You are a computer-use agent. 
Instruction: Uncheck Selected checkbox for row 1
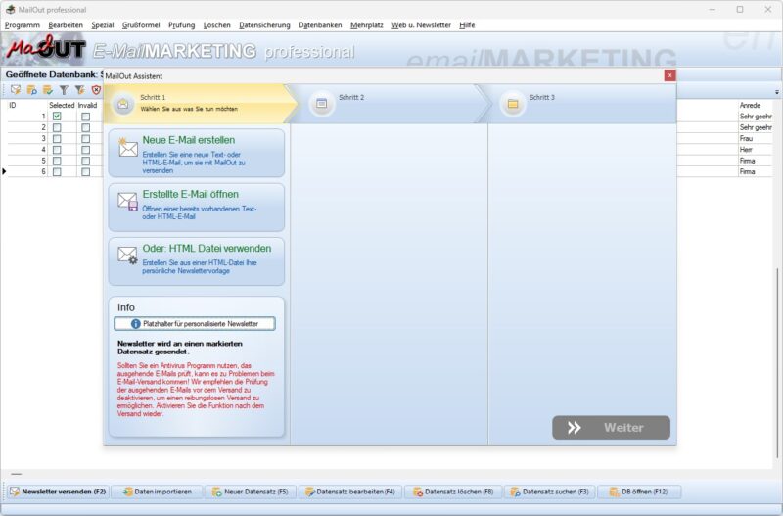(57, 117)
